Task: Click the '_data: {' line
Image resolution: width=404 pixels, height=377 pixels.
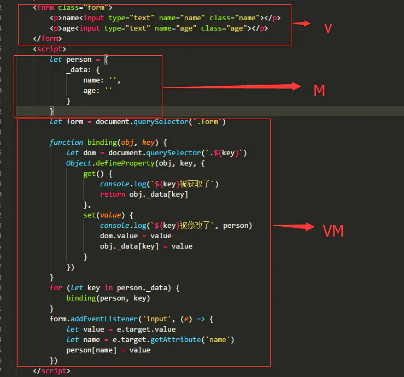Action: point(83,70)
